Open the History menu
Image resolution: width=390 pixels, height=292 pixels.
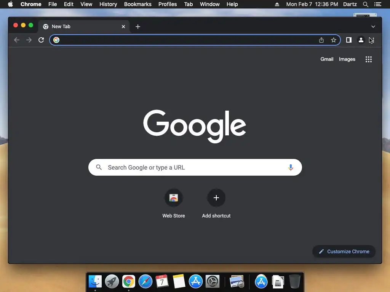[108, 4]
